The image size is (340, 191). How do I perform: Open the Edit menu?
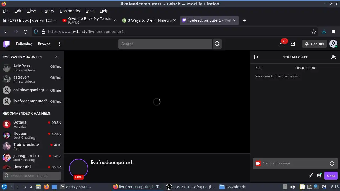[18, 11]
